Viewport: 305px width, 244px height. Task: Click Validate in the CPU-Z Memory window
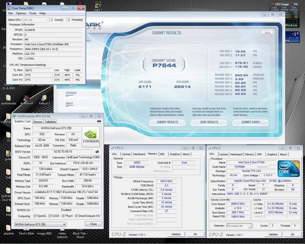pos(176,234)
